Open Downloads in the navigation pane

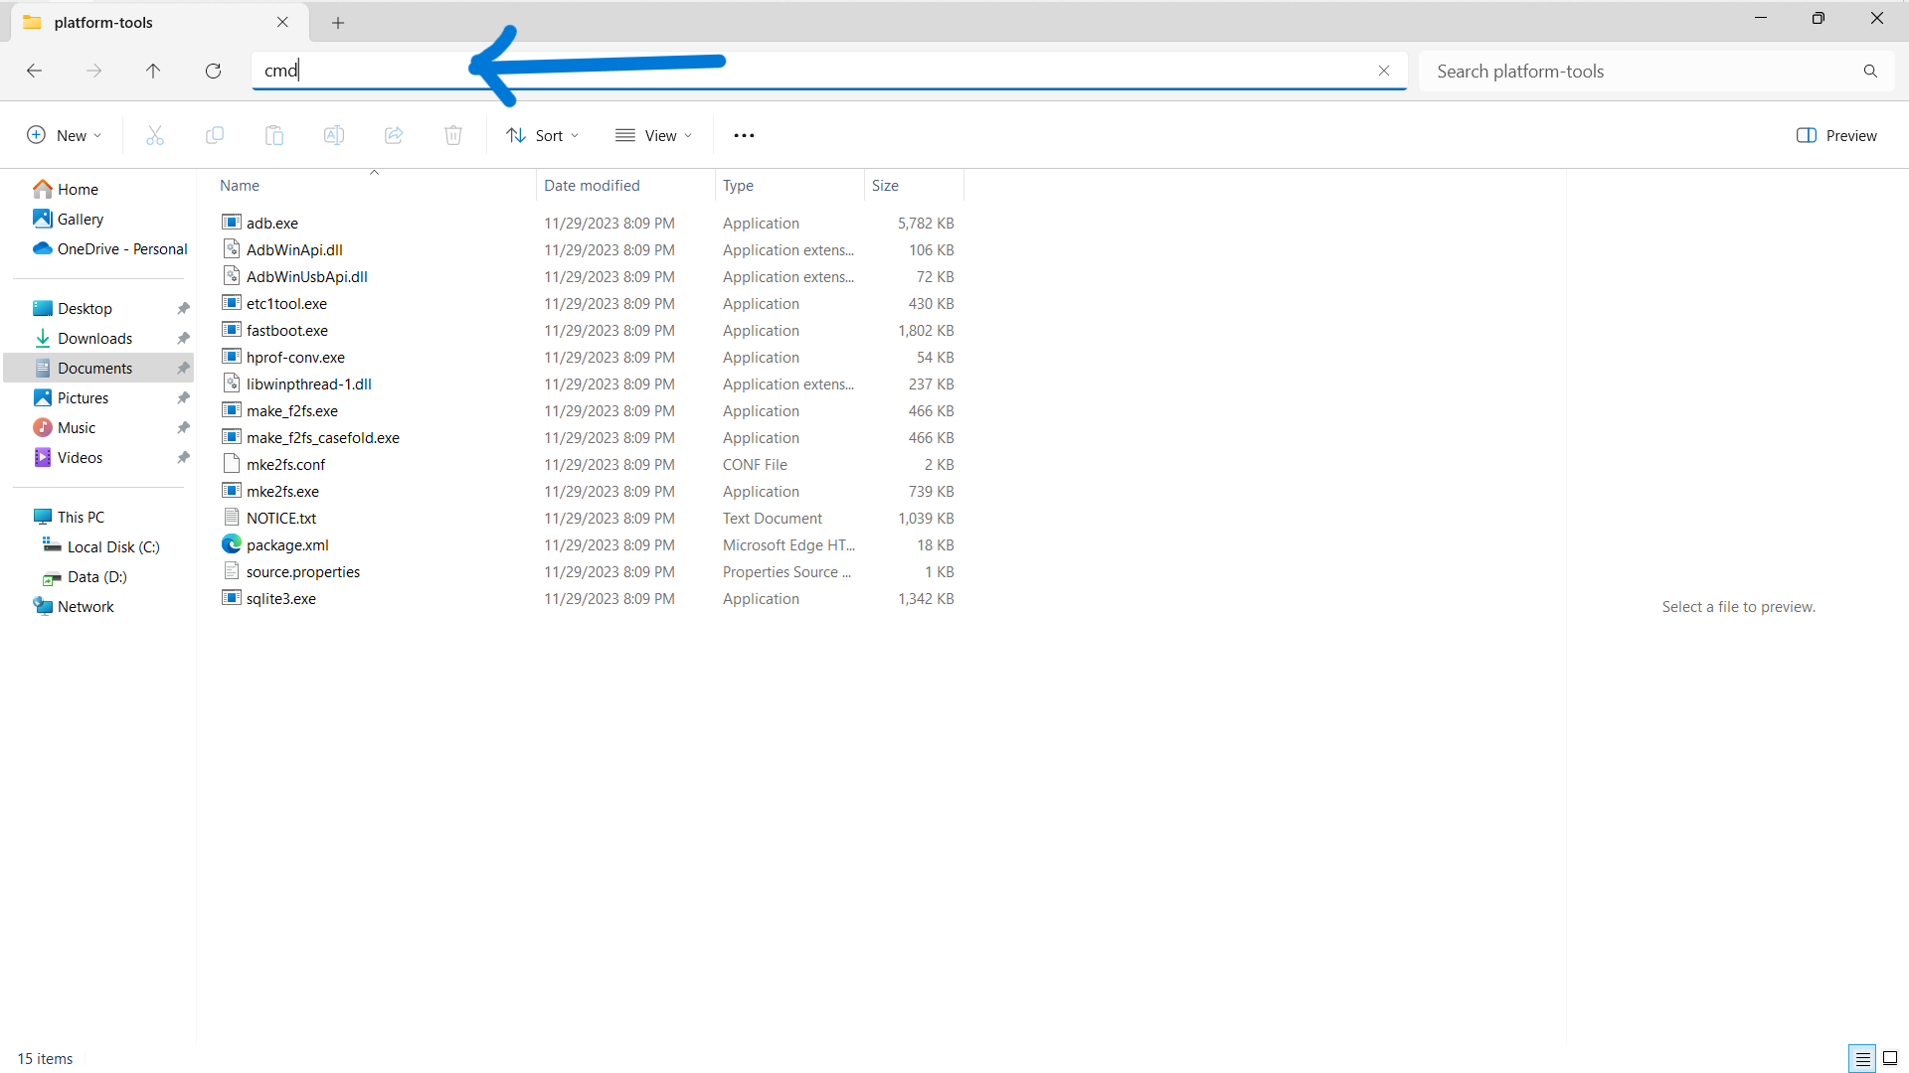[x=94, y=338]
